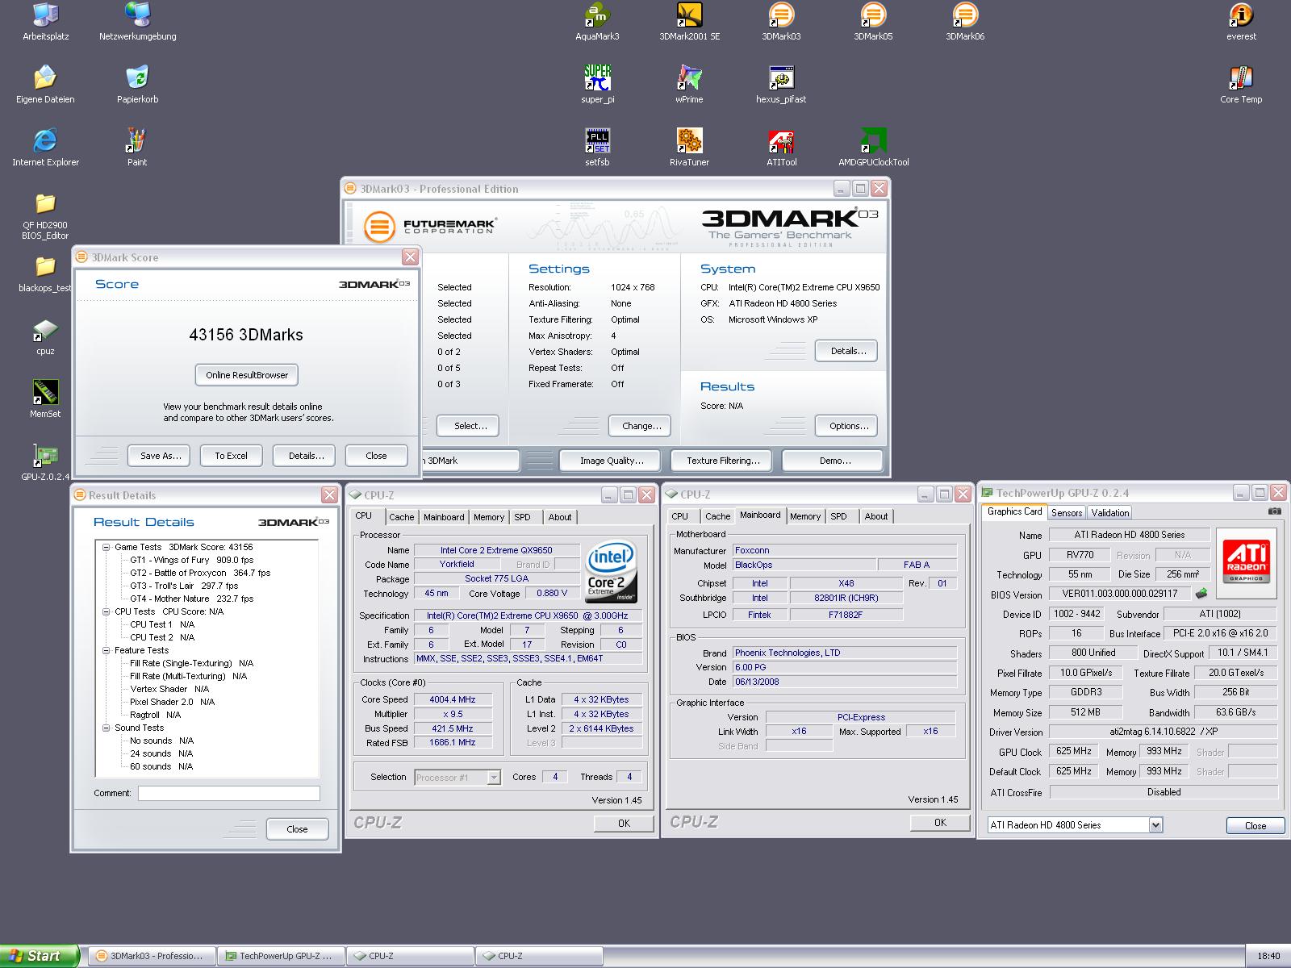Image resolution: width=1291 pixels, height=968 pixels.
Task: Open Texture Filtering... button
Action: [x=723, y=461]
